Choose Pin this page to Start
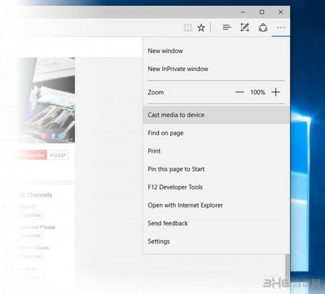Viewport: 325px width, 294px height. click(216, 169)
